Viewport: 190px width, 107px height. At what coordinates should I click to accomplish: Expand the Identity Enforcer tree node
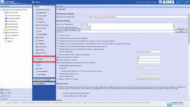tap(4, 30)
